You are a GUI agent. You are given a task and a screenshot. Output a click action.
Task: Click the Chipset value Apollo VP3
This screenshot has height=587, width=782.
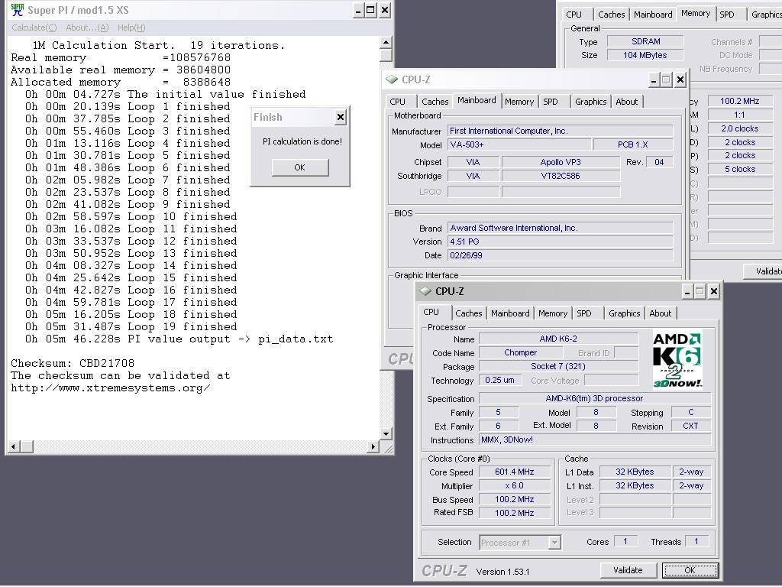561,162
